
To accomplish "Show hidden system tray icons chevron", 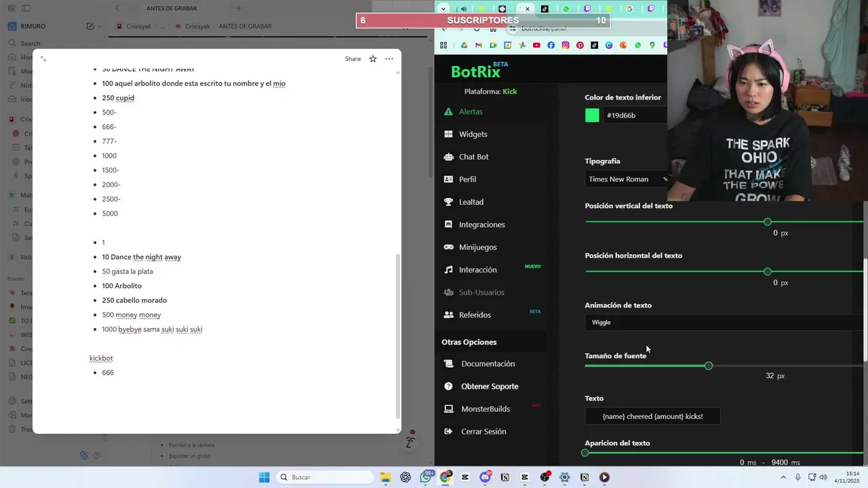I will click(x=783, y=477).
